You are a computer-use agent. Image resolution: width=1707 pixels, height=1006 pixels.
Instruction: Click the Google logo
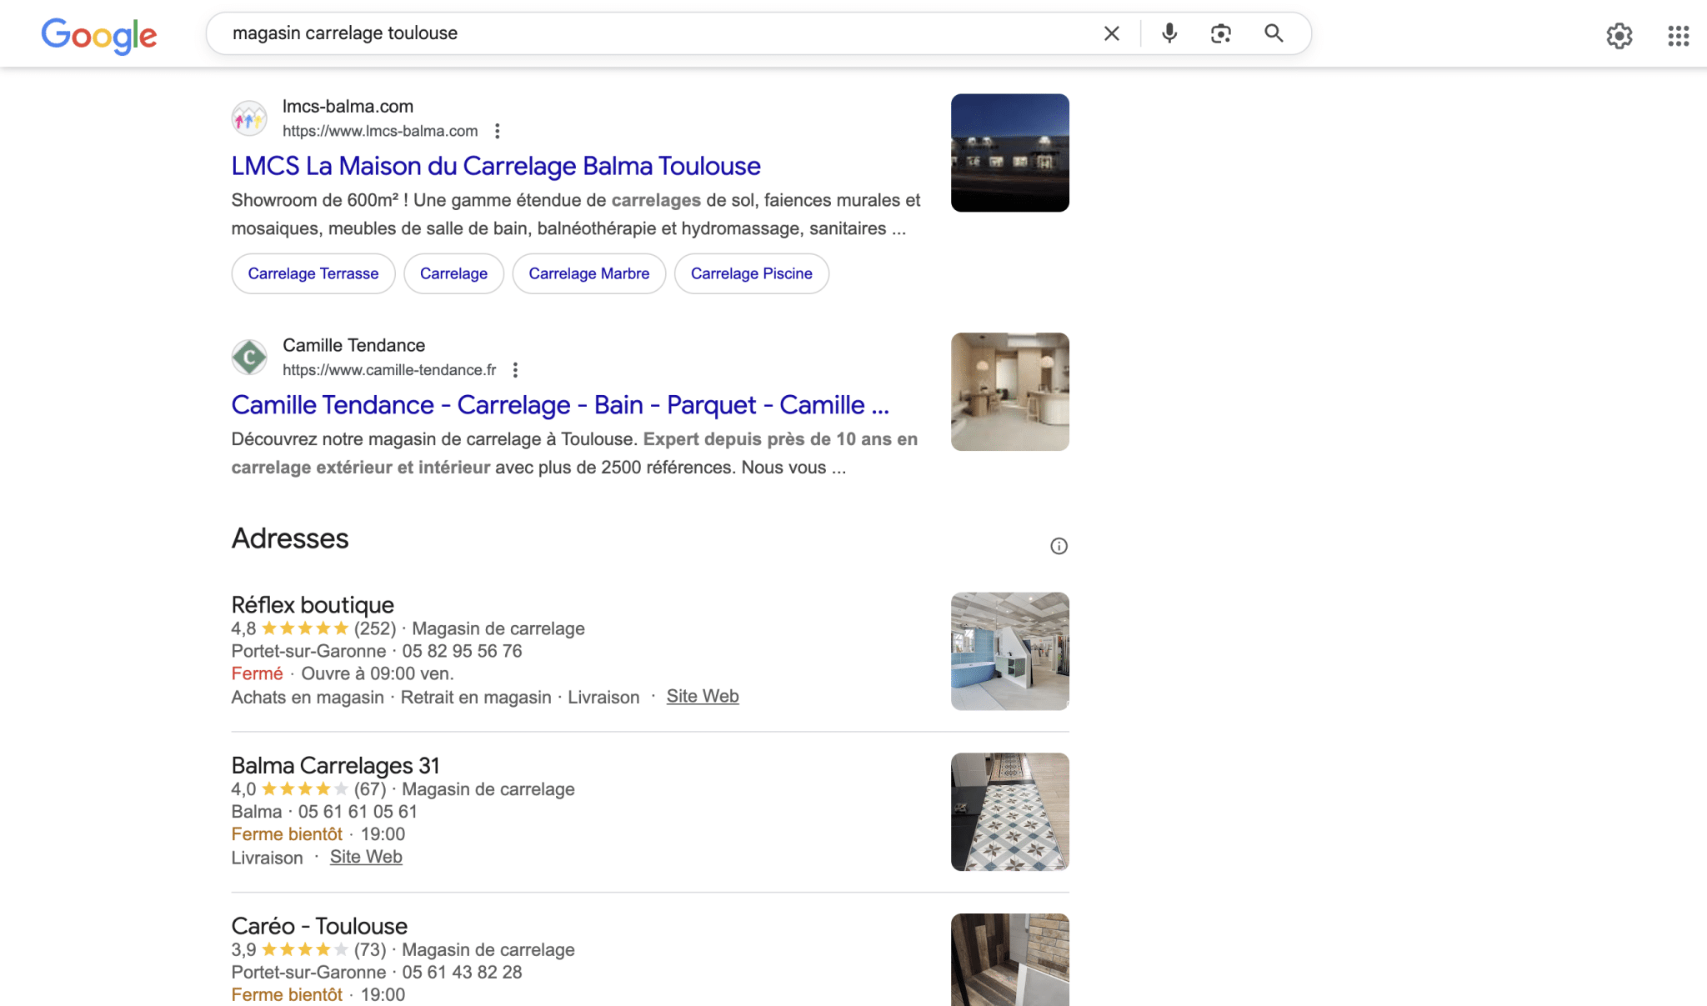(99, 35)
